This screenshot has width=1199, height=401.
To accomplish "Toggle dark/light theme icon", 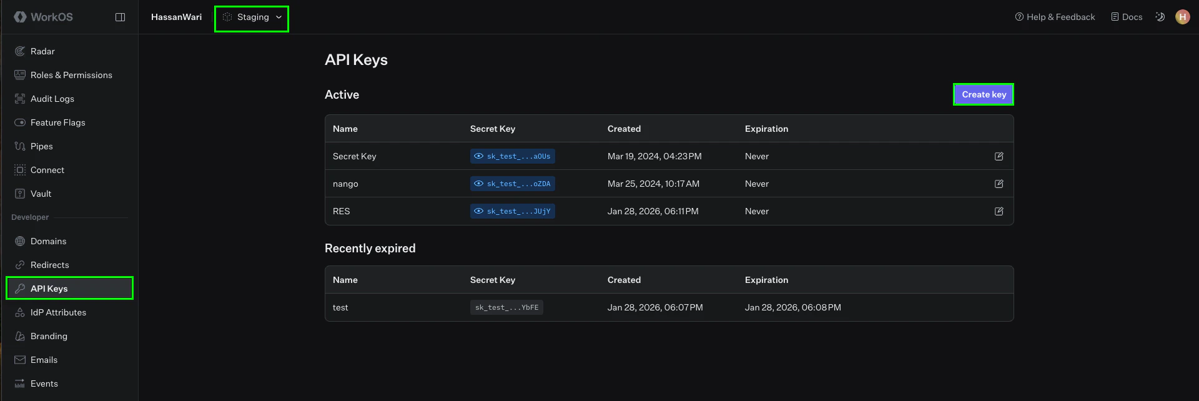I will (1160, 17).
